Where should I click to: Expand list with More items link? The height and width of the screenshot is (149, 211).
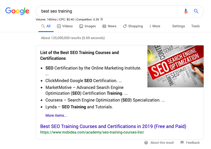point(56,115)
